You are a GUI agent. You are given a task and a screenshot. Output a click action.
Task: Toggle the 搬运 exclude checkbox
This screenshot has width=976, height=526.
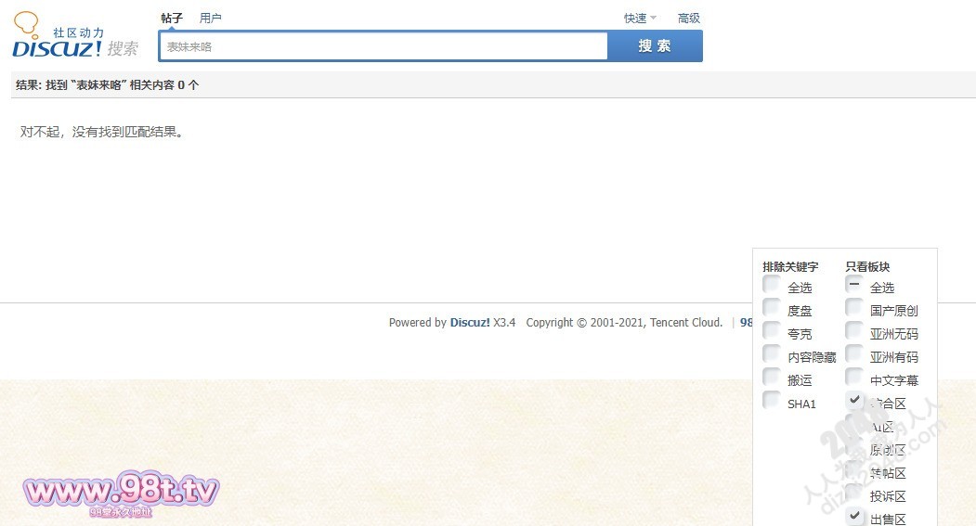coord(772,377)
